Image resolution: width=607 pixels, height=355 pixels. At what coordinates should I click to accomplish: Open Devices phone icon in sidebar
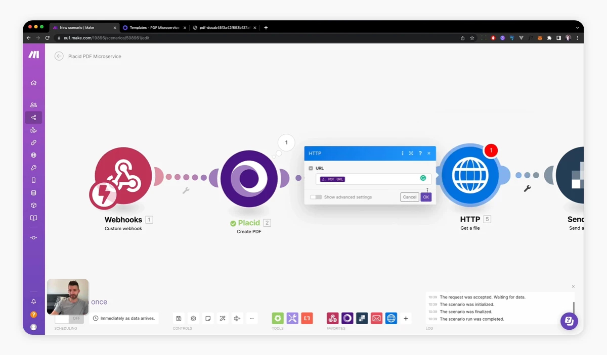(33, 180)
